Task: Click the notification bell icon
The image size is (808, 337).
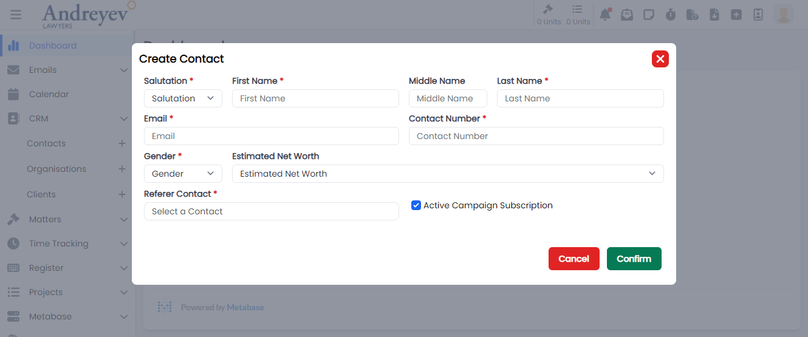Action: (605, 15)
